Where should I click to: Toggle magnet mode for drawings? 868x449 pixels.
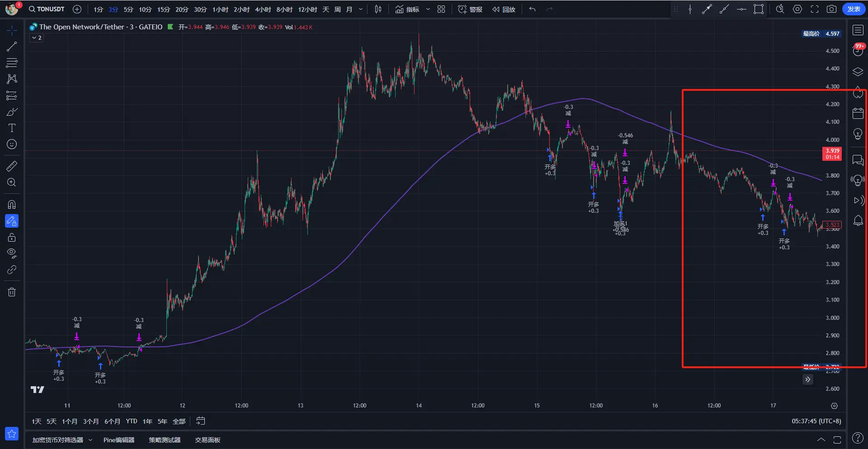tap(12, 205)
